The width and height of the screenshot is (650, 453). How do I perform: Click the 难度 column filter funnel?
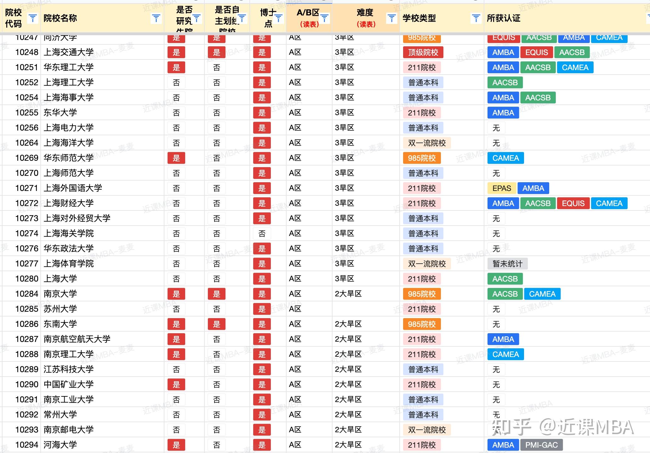pyautogui.click(x=391, y=18)
